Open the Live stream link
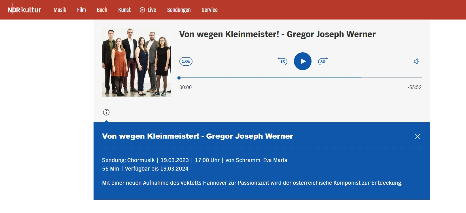The image size is (466, 213). pos(148,10)
